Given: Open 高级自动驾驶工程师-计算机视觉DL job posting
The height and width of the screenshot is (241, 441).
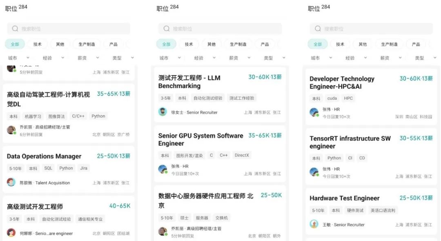Looking at the screenshot, I should pos(69,113).
